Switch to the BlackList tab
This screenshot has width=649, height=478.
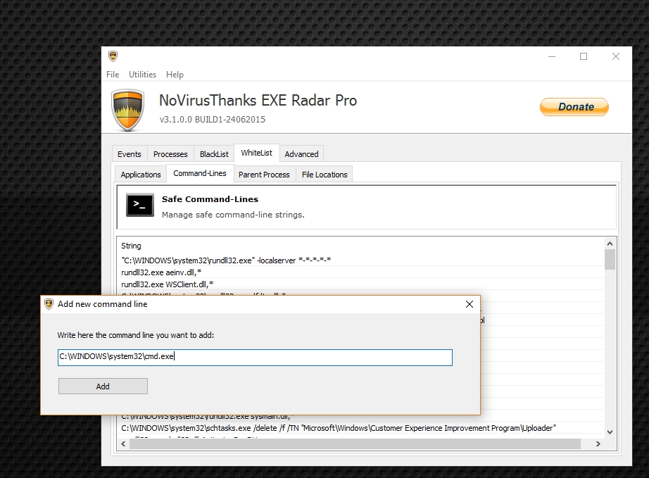[x=214, y=154]
